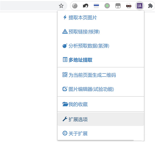The height and width of the screenshot is (142, 155).
Task: Click the bookmark star in the address bar
Action: click(x=61, y=6)
